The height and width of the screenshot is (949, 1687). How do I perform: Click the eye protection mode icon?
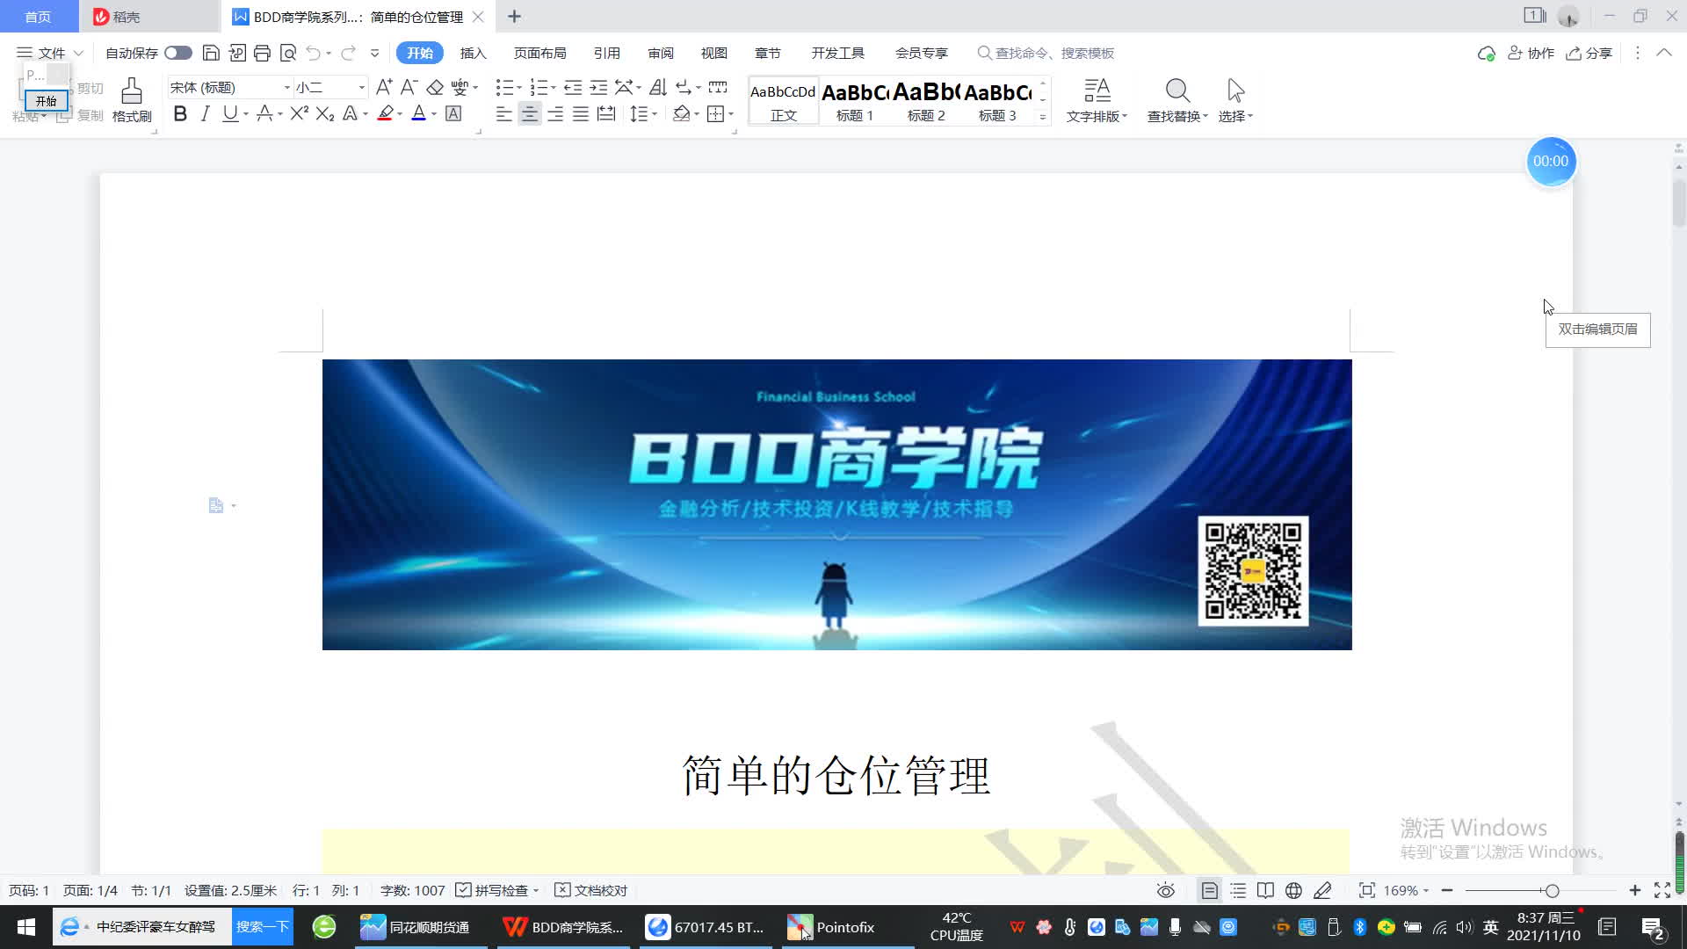[x=1165, y=890]
